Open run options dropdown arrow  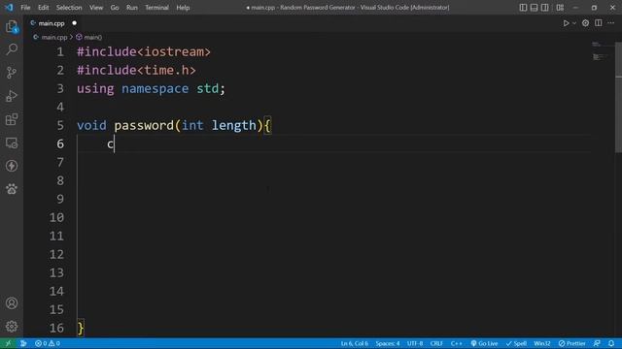pos(574,23)
